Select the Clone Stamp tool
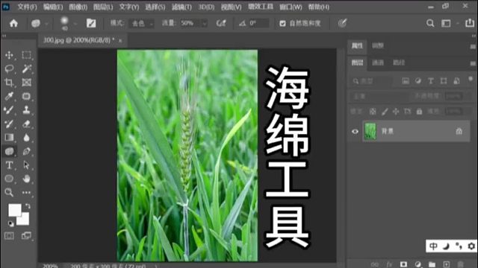 coord(27,110)
